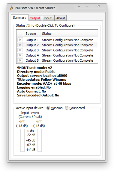Switch to the Summary tab
The width and height of the screenshot is (114, 172).
pyautogui.click(x=20, y=18)
